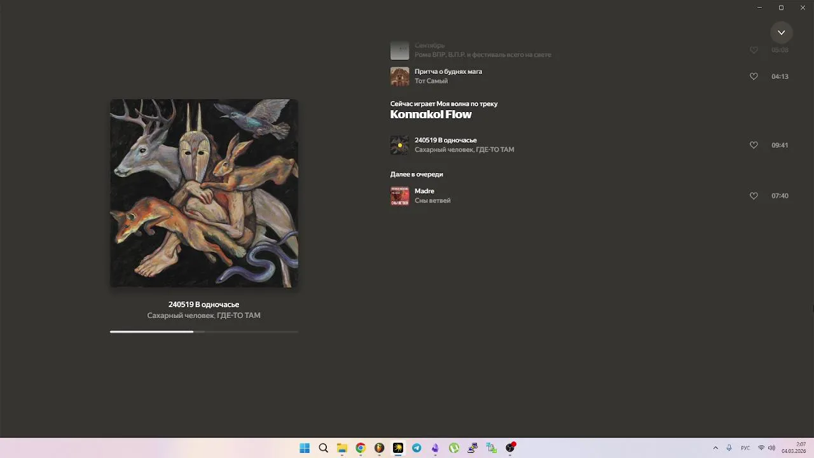Open the Konnakol Flow track heading
The height and width of the screenshot is (458, 814).
coord(431,114)
